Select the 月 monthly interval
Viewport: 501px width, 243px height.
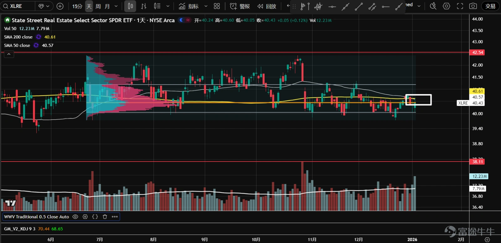click(x=107, y=6)
